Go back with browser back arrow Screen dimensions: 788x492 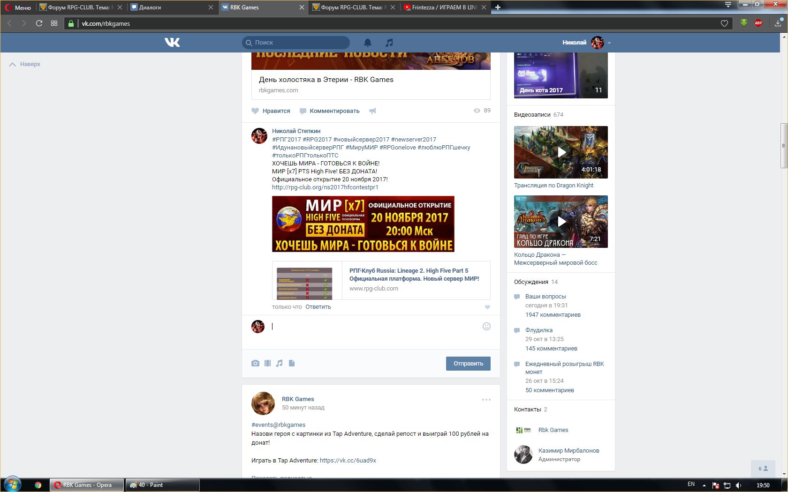point(9,23)
